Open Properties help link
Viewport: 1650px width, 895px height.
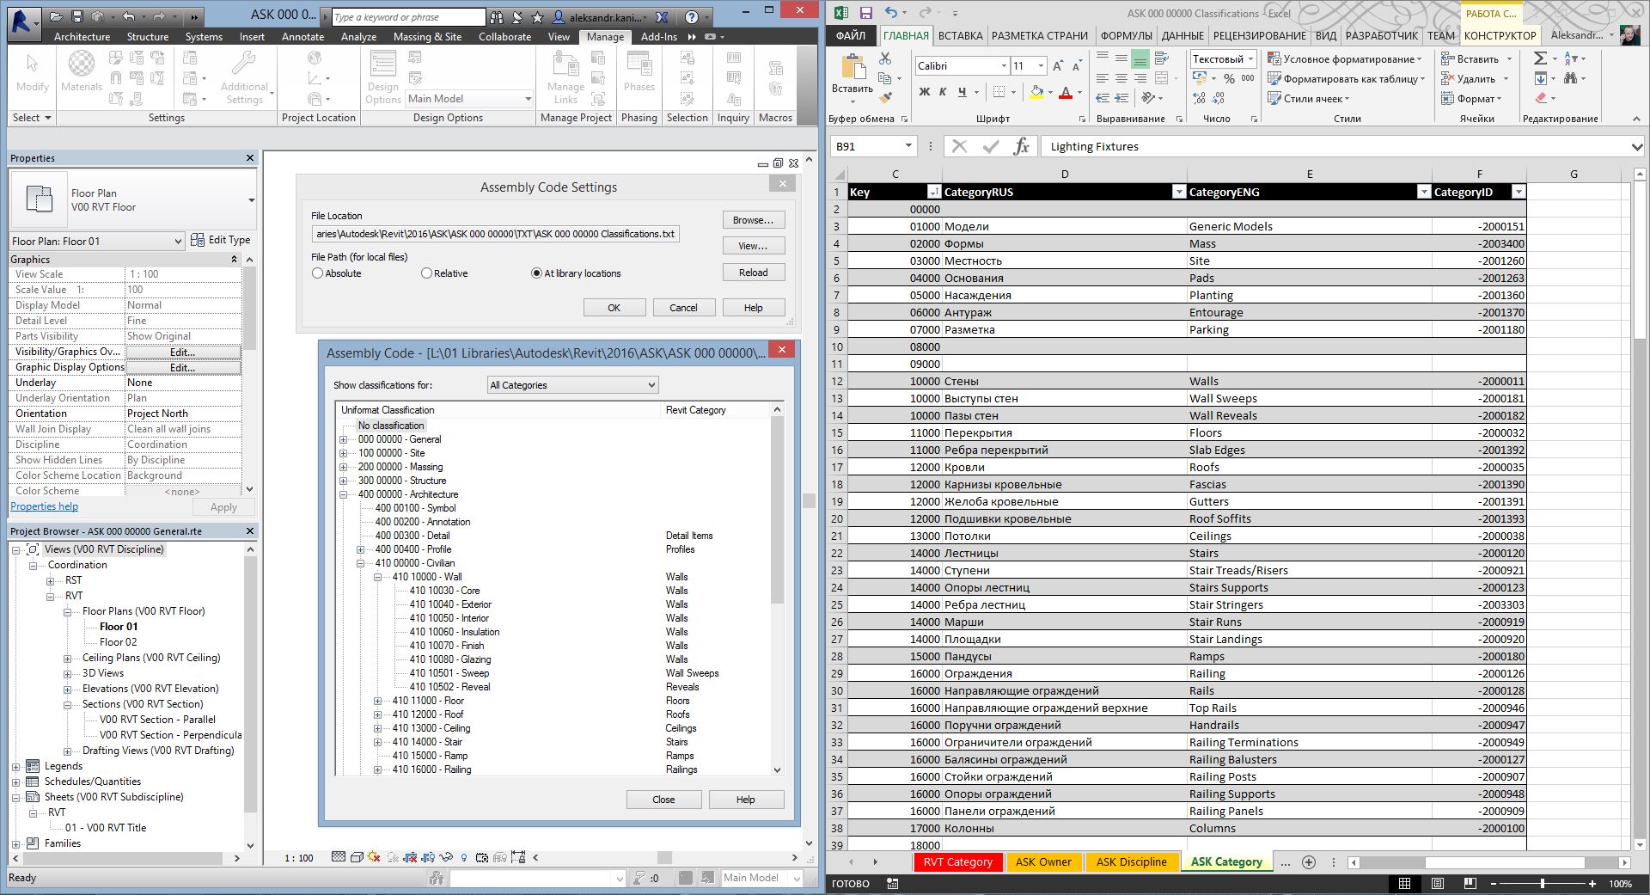point(44,506)
